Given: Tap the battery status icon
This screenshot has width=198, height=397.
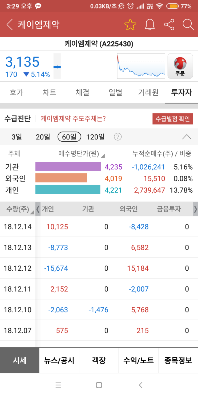Looking at the screenshot, I should coord(172,6).
